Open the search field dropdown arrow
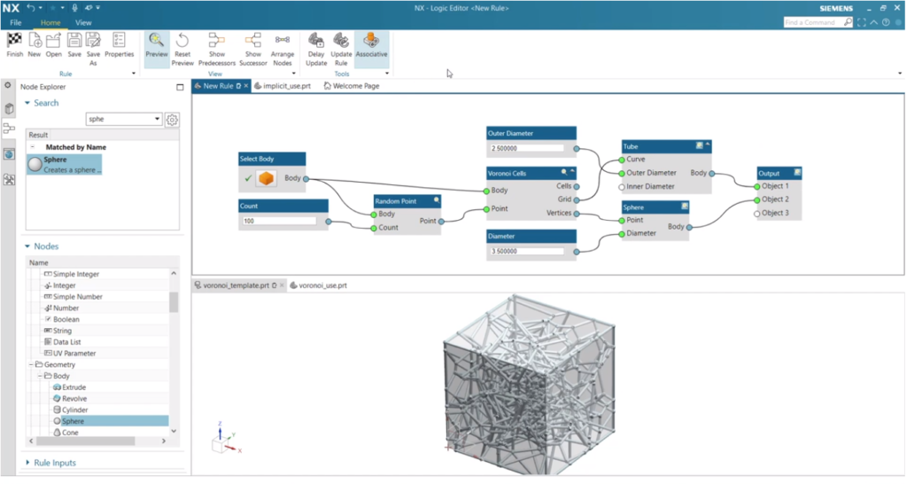Image resolution: width=907 pixels, height=484 pixels. click(x=157, y=119)
